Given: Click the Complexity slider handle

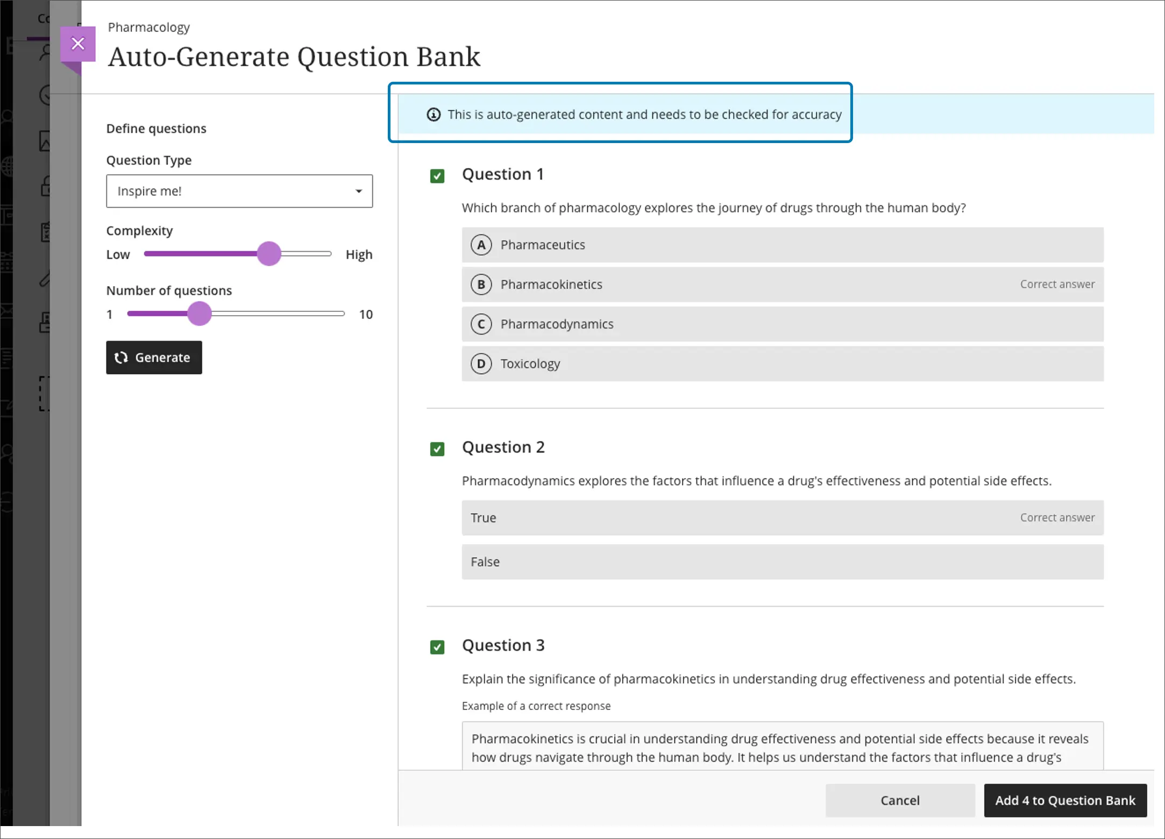Looking at the screenshot, I should pos(269,254).
